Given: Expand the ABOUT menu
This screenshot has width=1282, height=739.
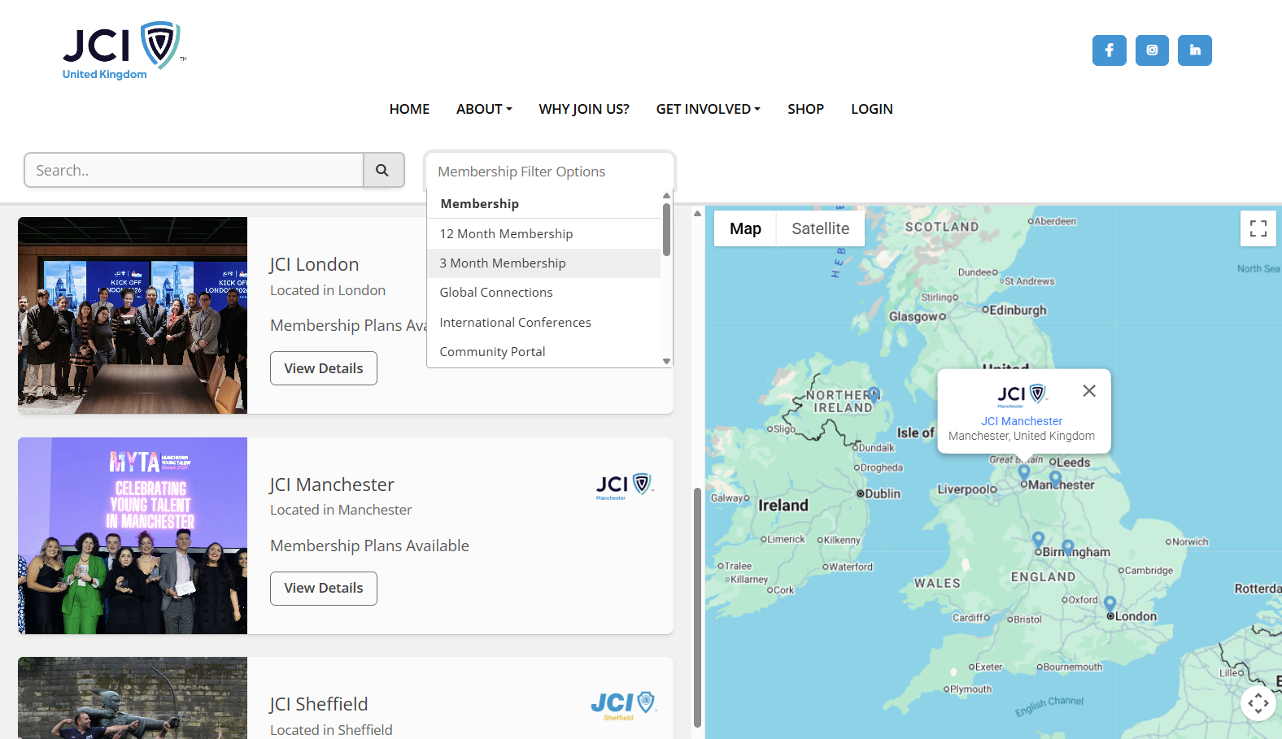Looking at the screenshot, I should tap(484, 109).
